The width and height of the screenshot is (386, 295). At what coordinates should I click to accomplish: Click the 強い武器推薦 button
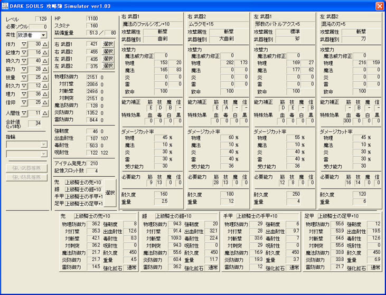coord(26,168)
